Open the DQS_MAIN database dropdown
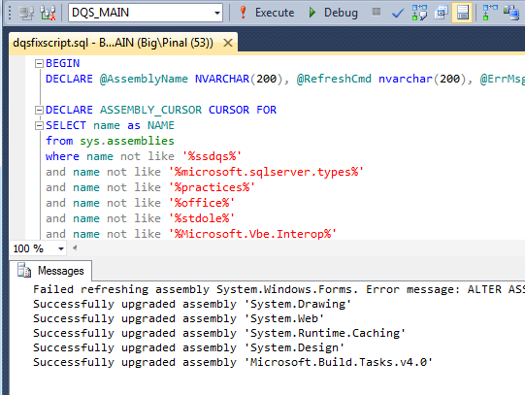The image size is (525, 395). point(146,13)
